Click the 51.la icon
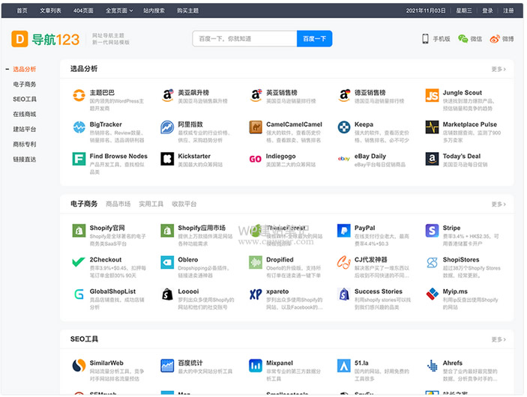 (x=344, y=366)
